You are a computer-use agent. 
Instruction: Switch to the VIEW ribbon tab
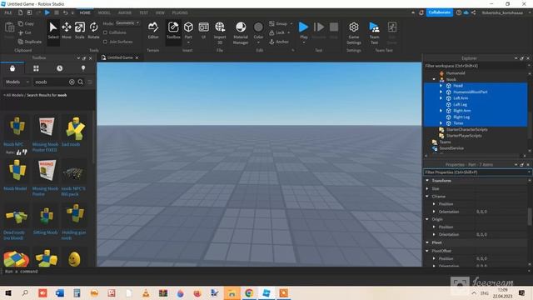160,12
